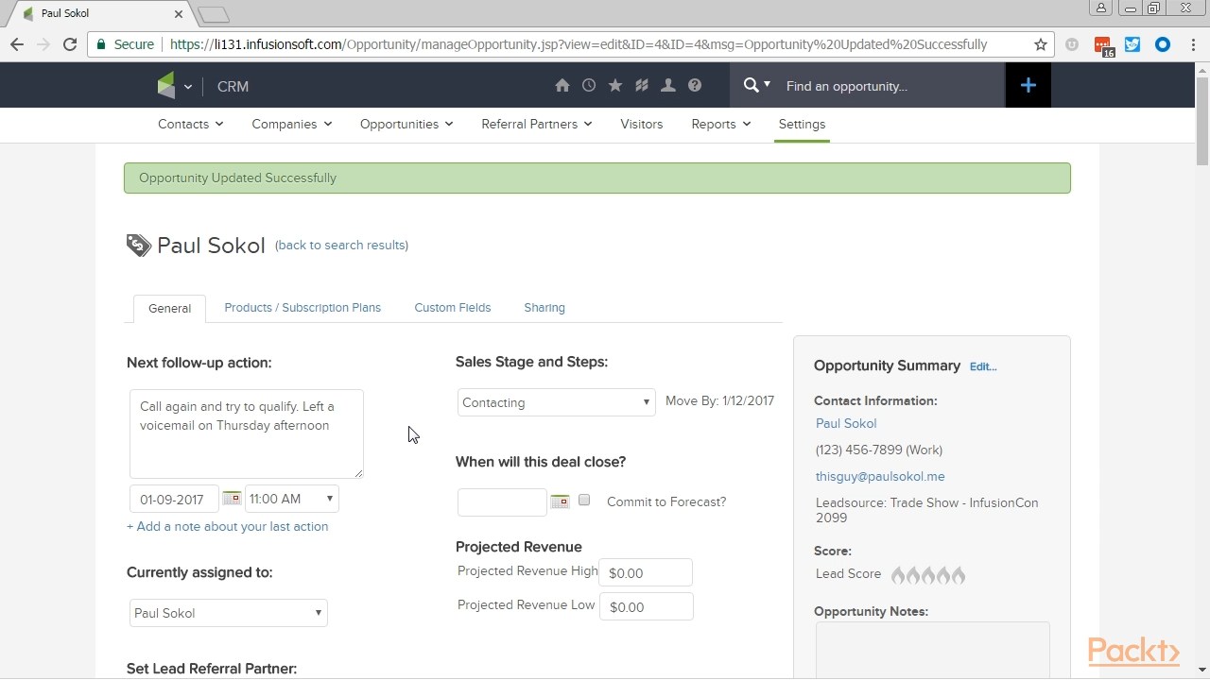Image resolution: width=1210 pixels, height=680 pixels.
Task: Open calendar picker for deal close date
Action: pos(560,501)
